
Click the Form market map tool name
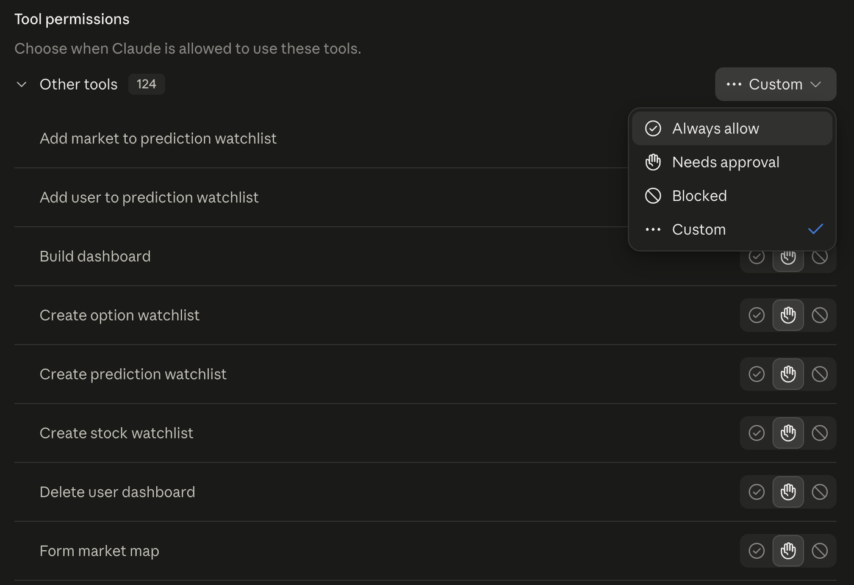pyautogui.click(x=99, y=551)
